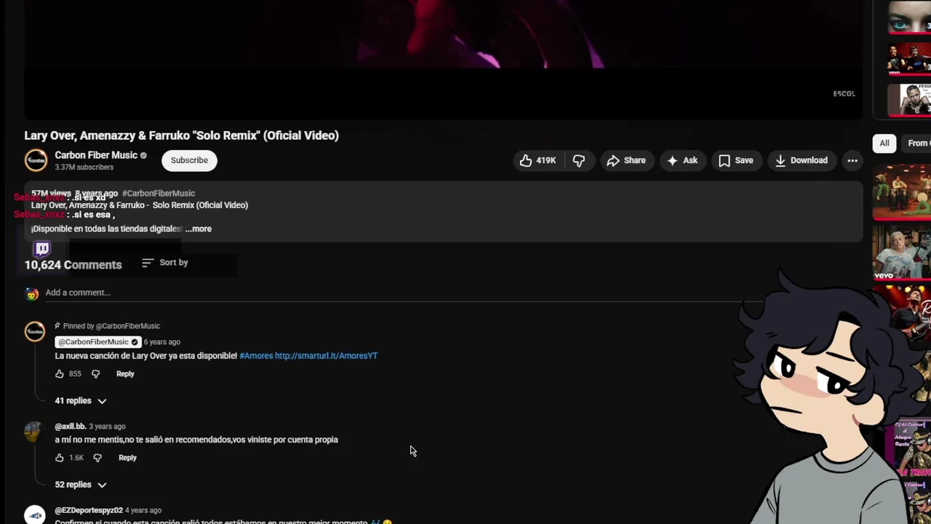The width and height of the screenshot is (931, 524).
Task: Select the All filter chip in sidebar
Action: click(884, 143)
